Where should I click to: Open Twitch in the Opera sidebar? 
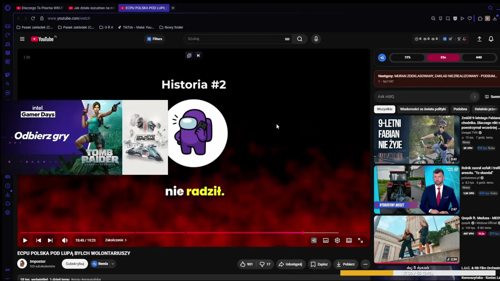(x=7, y=75)
